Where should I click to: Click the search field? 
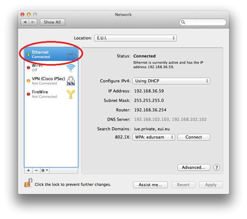click(203, 22)
